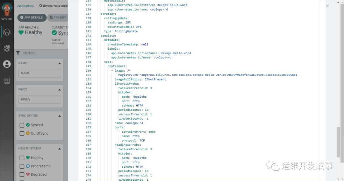
Task: Open the Documentation icon in sidebar
Action: click(x=7, y=81)
